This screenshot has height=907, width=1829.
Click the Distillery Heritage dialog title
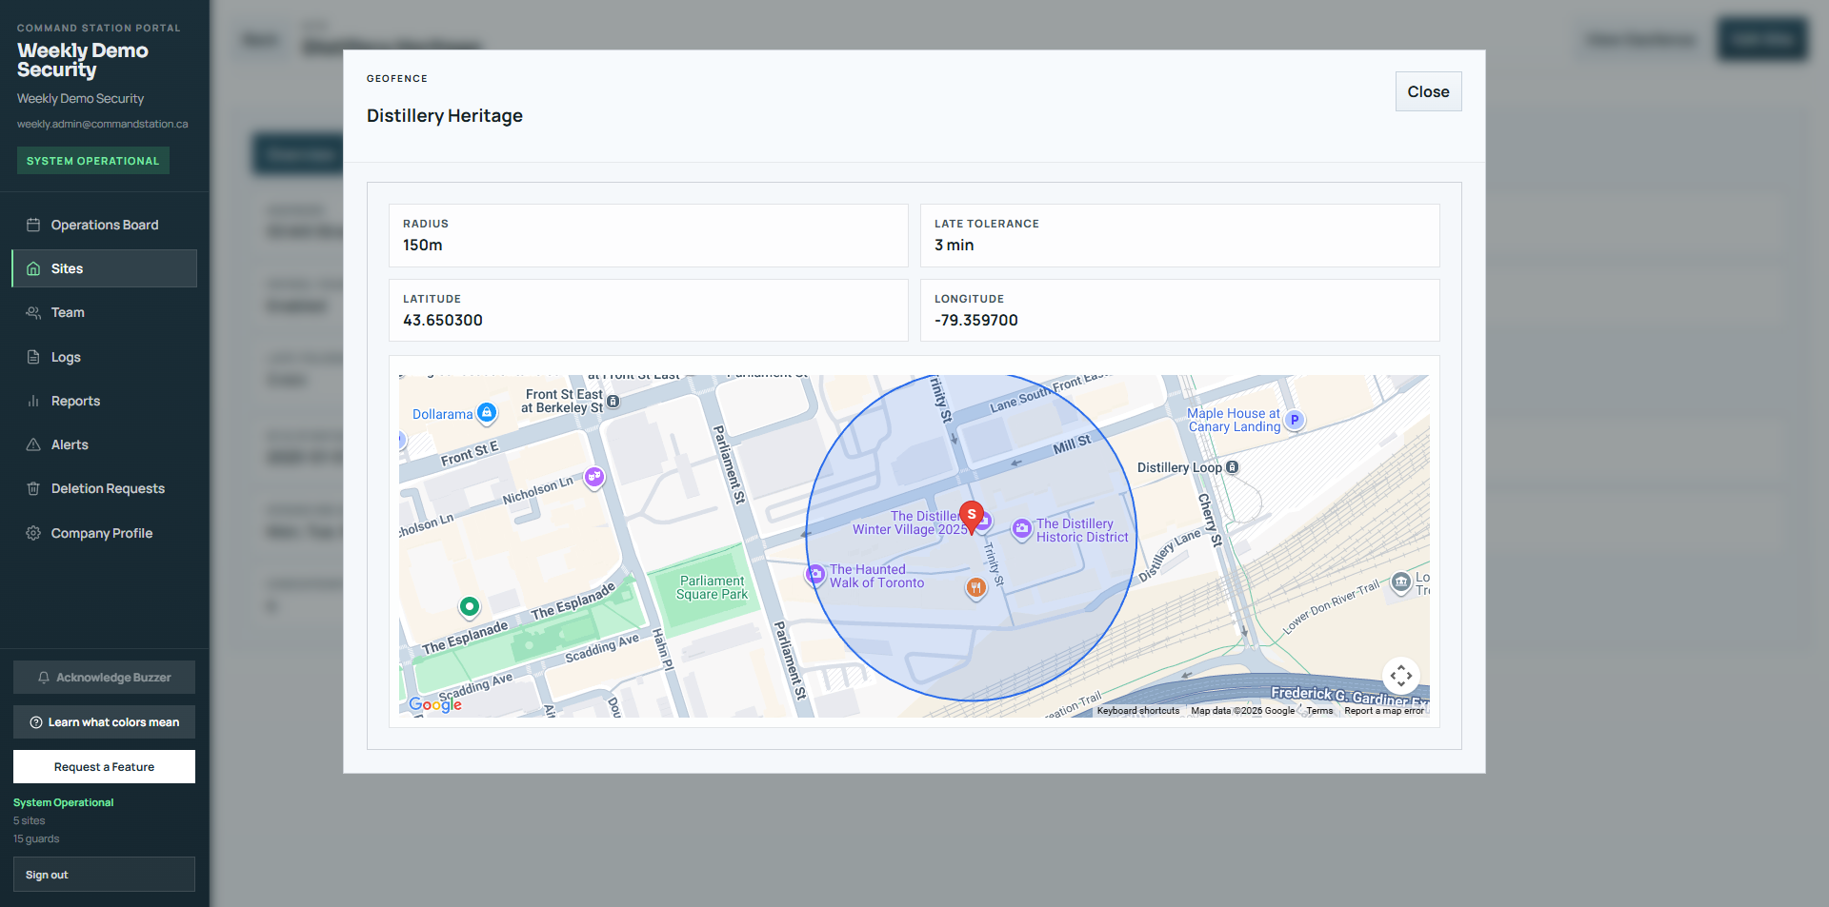[x=445, y=115]
